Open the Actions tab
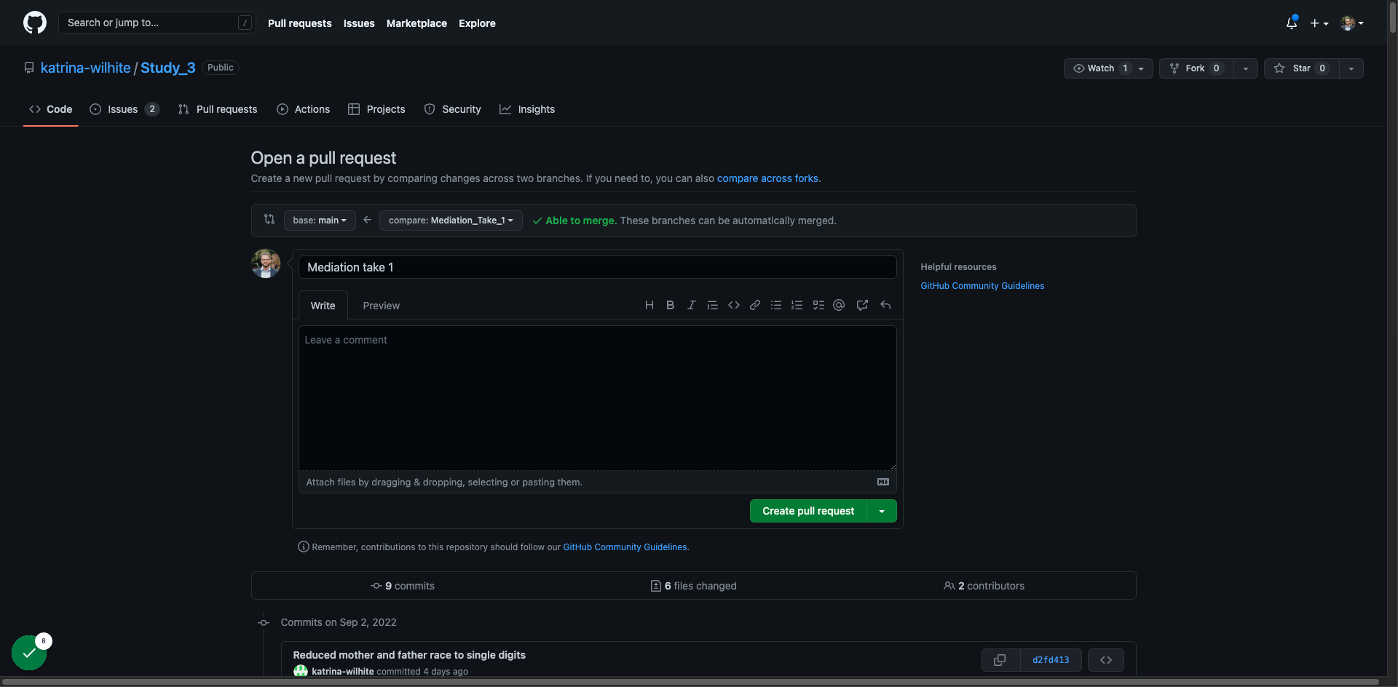1398x687 pixels. point(304,109)
